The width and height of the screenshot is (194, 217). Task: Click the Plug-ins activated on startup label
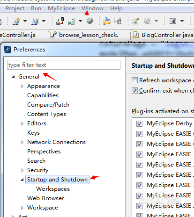click(163, 111)
